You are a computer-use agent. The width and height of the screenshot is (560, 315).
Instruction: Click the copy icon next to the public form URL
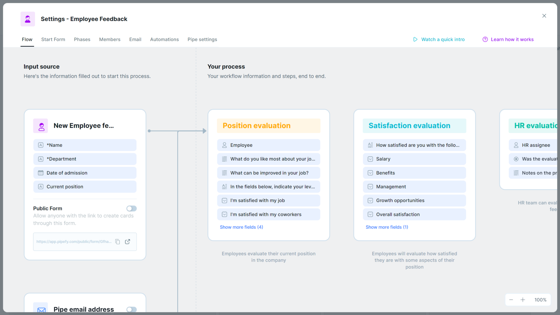[x=118, y=242]
